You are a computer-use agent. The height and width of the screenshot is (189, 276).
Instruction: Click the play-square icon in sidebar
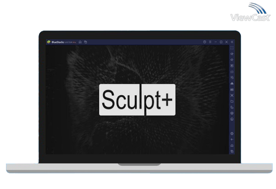point(232,66)
